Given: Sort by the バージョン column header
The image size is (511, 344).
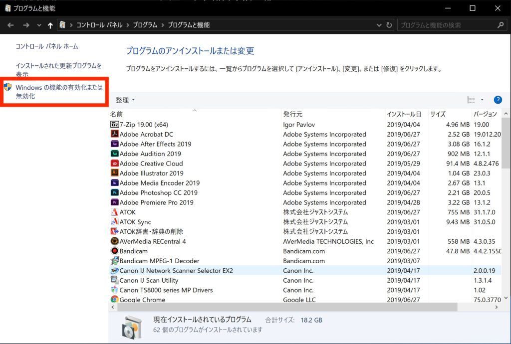Looking at the screenshot, I should [x=486, y=114].
